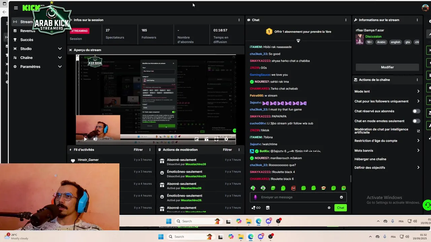Open Chat pour les followers uniquement options
431x242 pixels.
[x=387, y=101]
